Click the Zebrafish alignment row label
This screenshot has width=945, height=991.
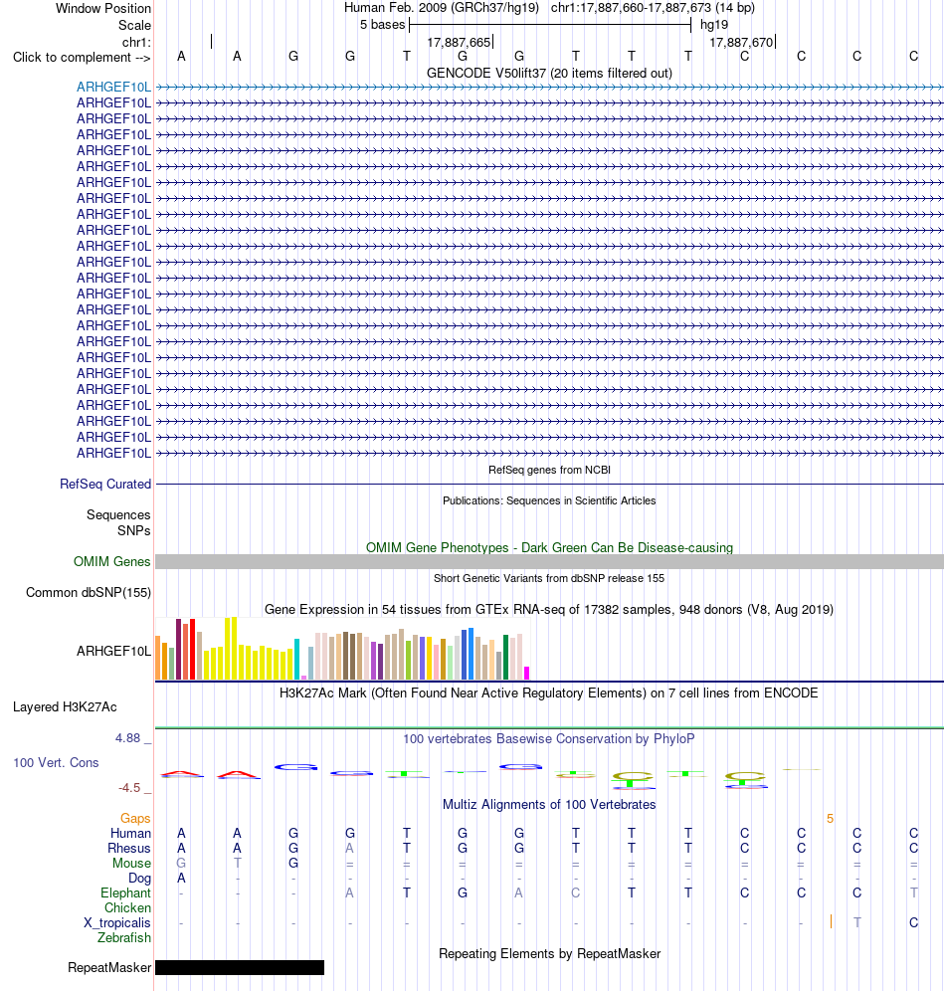[x=123, y=938]
